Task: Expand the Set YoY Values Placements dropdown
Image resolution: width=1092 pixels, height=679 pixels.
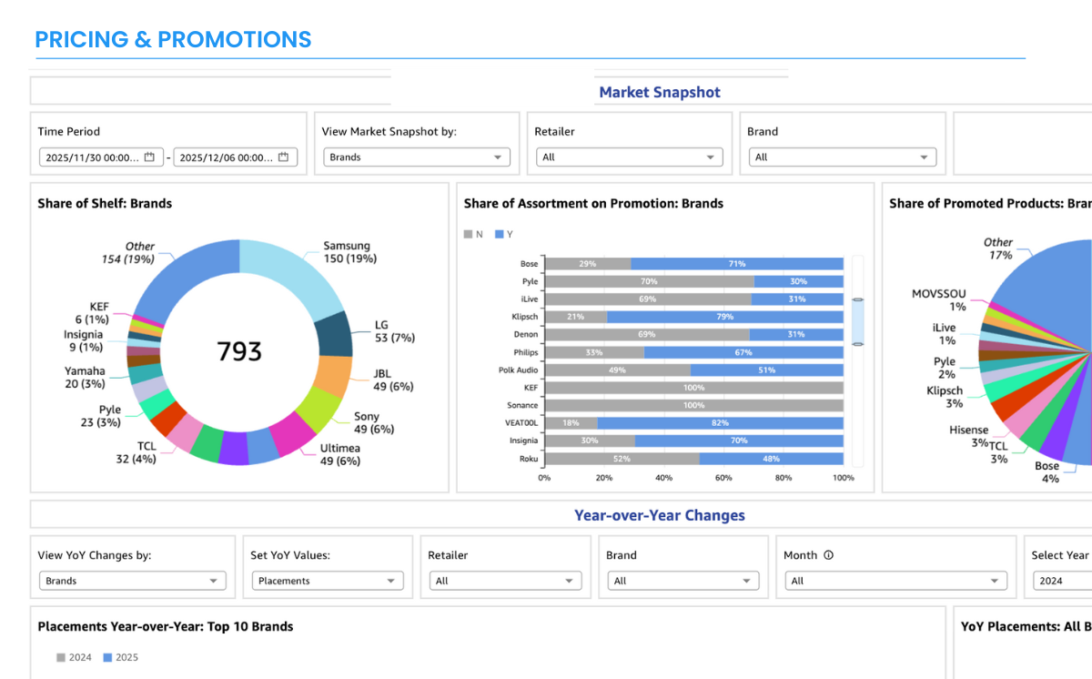Action: [x=327, y=581]
